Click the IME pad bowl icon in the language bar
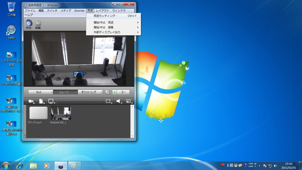The width and height of the screenshot is (302, 170). point(236,165)
